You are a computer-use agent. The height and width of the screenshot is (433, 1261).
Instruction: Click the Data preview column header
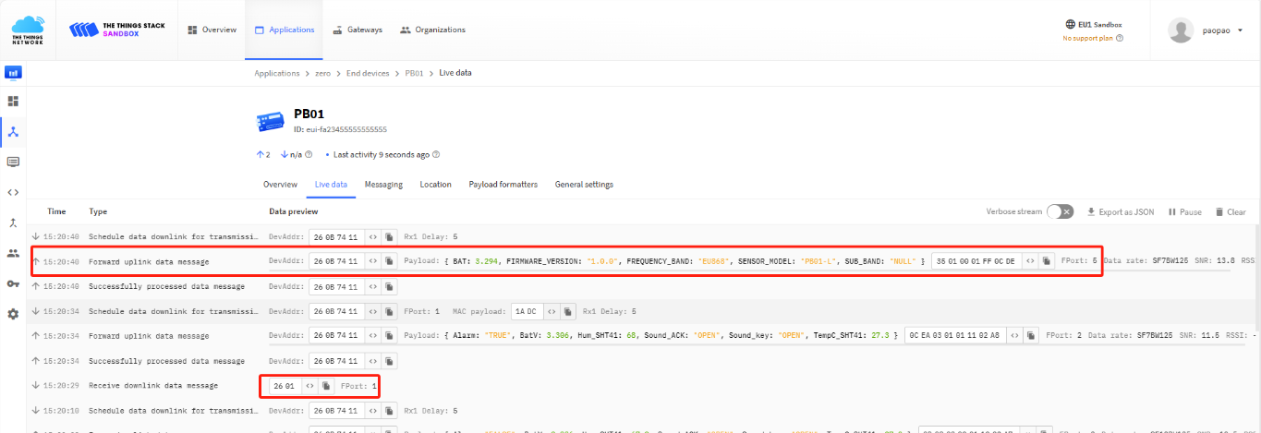pyautogui.click(x=293, y=212)
